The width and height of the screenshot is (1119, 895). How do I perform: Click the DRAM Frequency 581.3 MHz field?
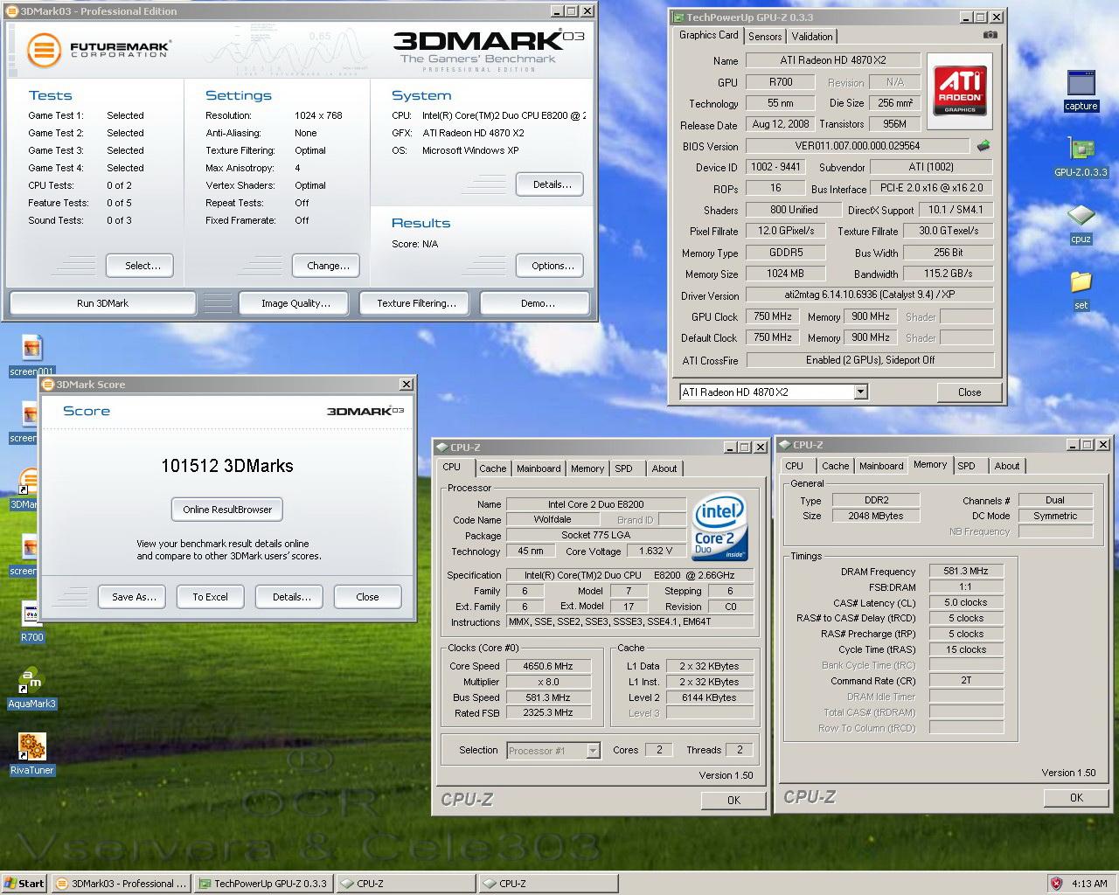(966, 571)
